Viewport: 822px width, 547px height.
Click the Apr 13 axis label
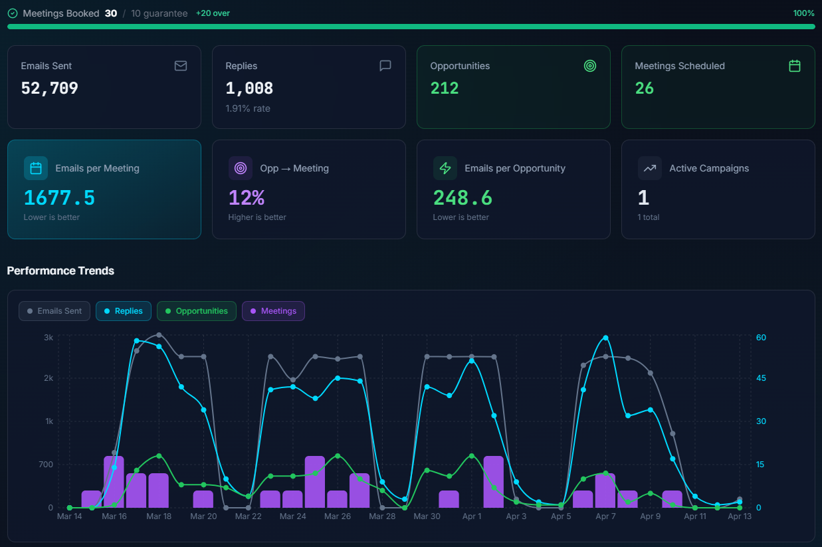(740, 516)
